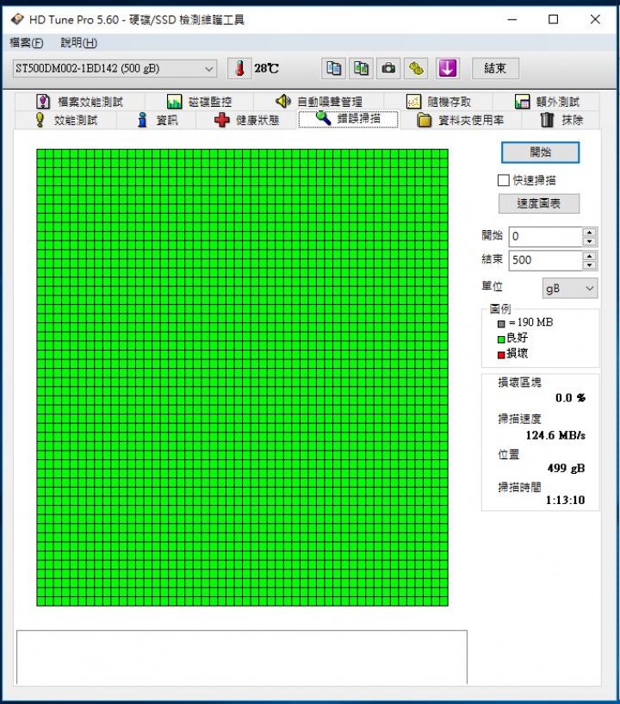This screenshot has width=620, height=704.
Task: Click the green 良好 legend square
Action: (501, 340)
